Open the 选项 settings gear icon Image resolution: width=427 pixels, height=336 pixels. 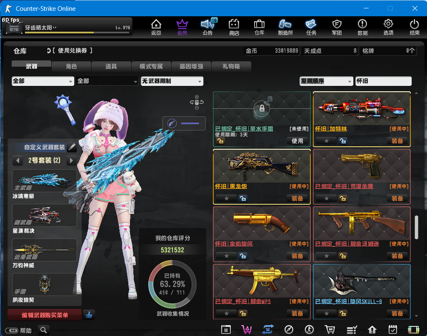click(388, 27)
